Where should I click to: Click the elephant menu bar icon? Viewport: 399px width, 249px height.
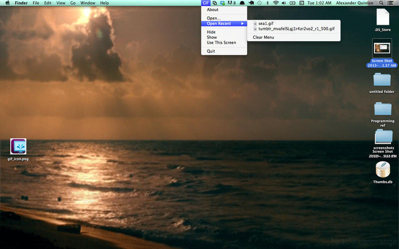pos(251,3)
